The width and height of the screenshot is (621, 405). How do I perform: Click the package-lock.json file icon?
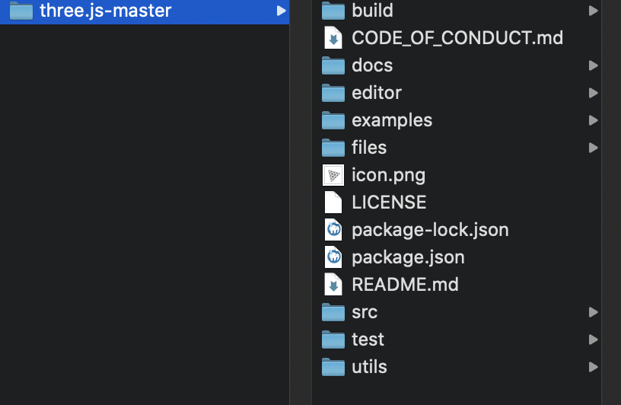[x=333, y=230]
